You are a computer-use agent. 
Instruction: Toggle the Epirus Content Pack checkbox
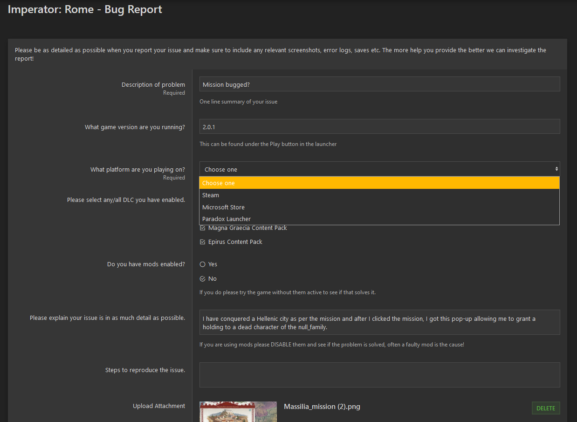click(202, 242)
